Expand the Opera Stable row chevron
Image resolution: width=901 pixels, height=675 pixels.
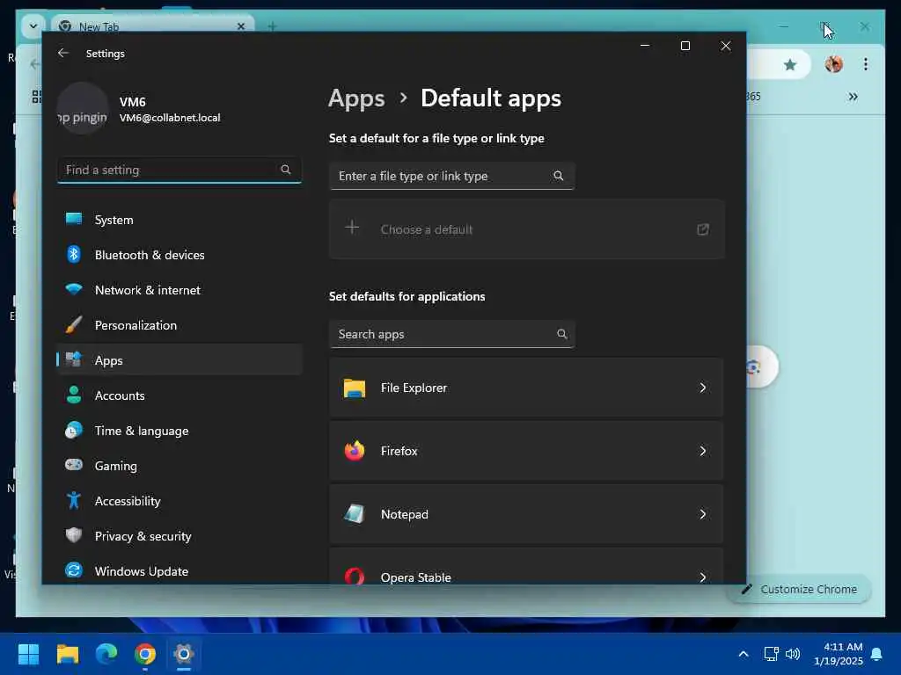[703, 577]
